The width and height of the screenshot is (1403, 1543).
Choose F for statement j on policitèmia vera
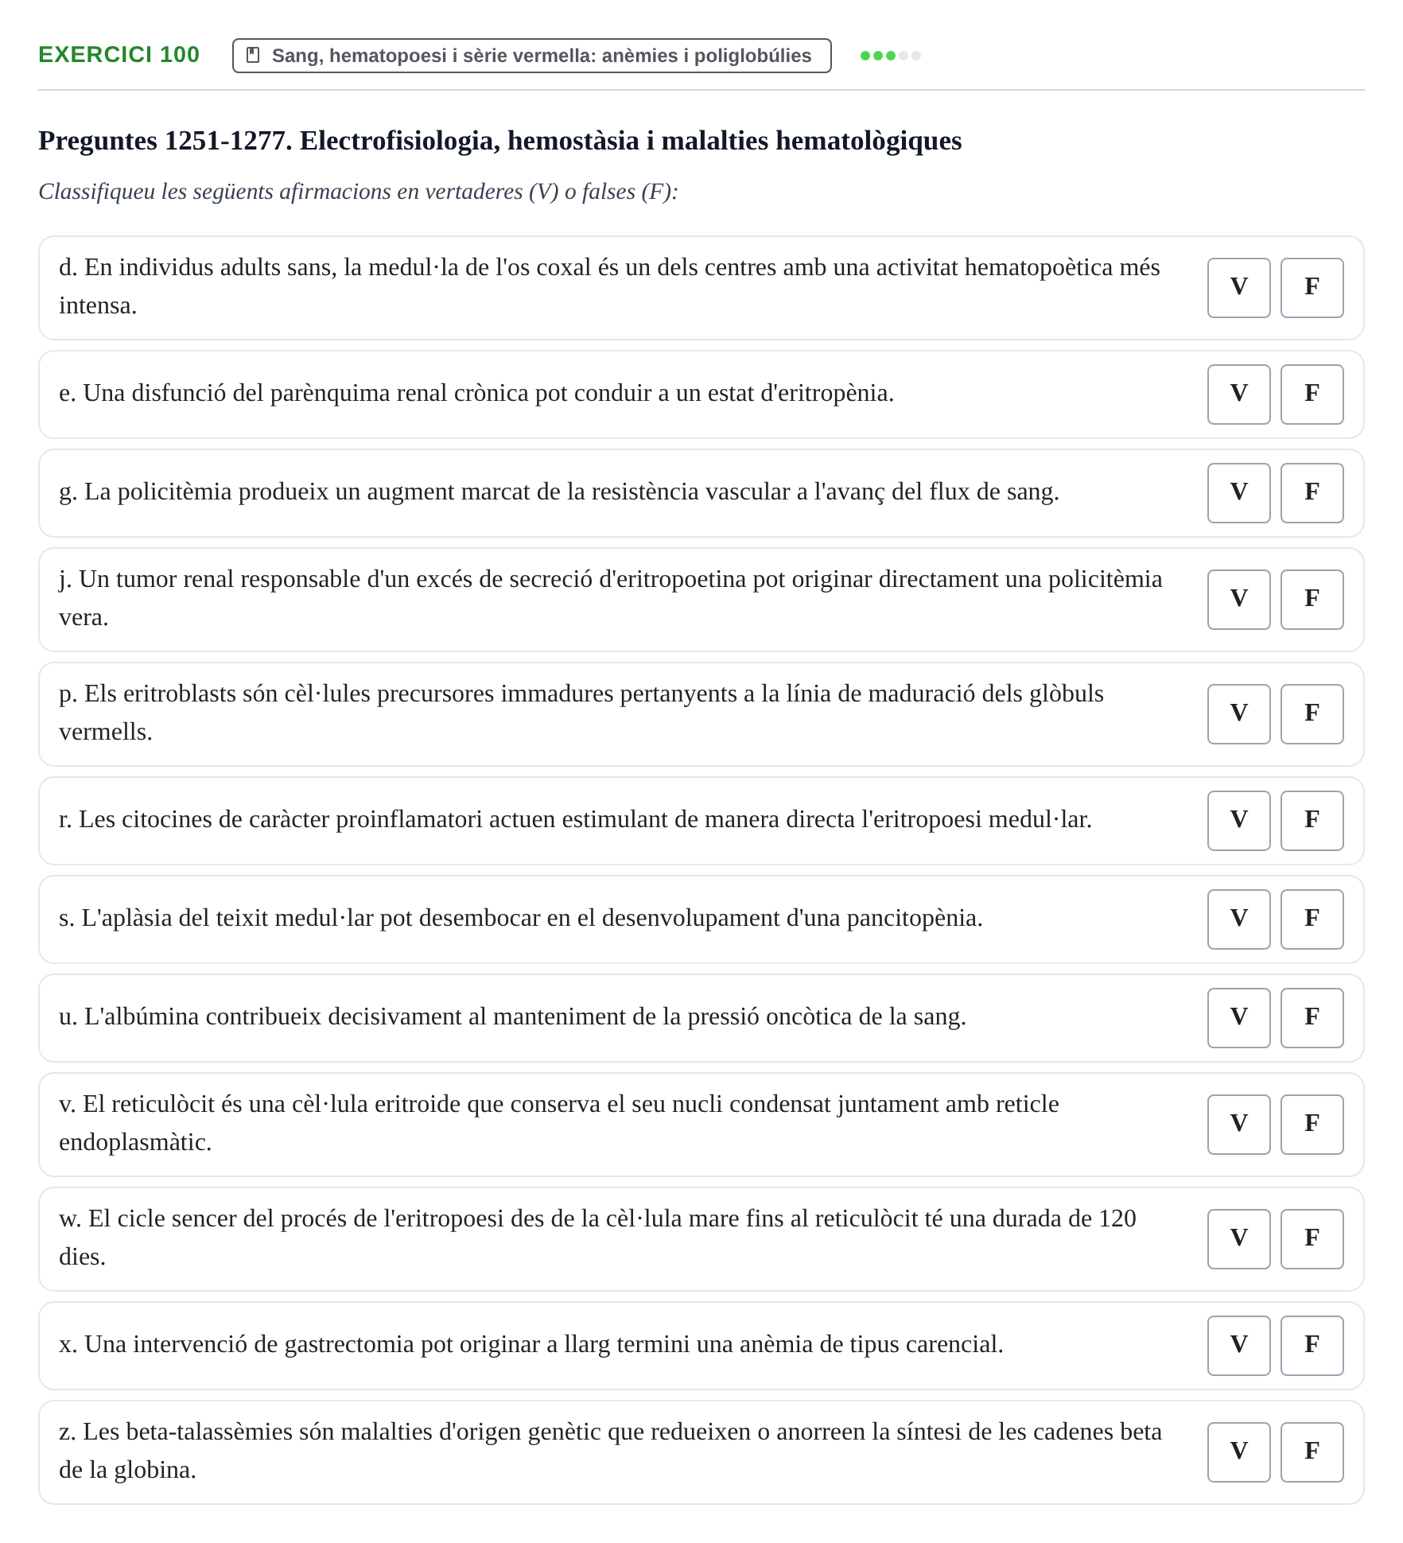tap(1312, 600)
